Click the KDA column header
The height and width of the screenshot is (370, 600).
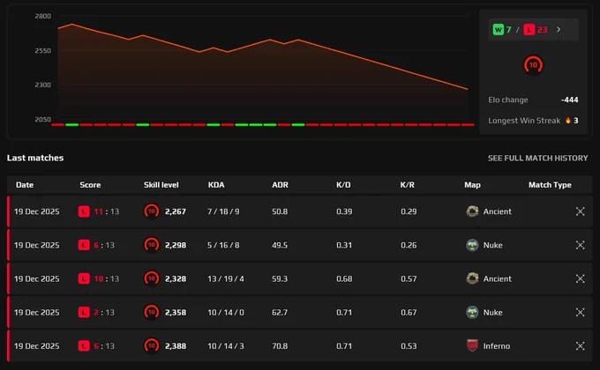[x=216, y=185]
